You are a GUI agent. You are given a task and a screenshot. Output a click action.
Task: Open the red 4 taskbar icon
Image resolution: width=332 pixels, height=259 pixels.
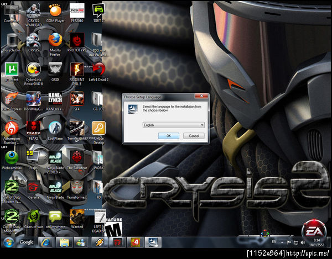(136, 242)
